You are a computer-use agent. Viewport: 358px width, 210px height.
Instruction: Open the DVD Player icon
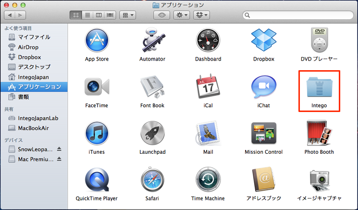click(319, 40)
